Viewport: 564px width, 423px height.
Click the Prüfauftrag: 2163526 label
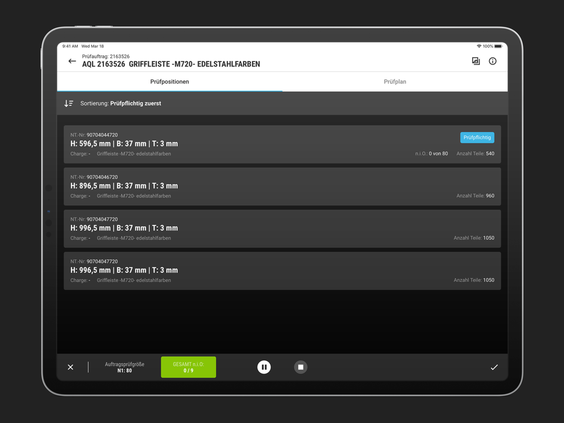tap(106, 56)
